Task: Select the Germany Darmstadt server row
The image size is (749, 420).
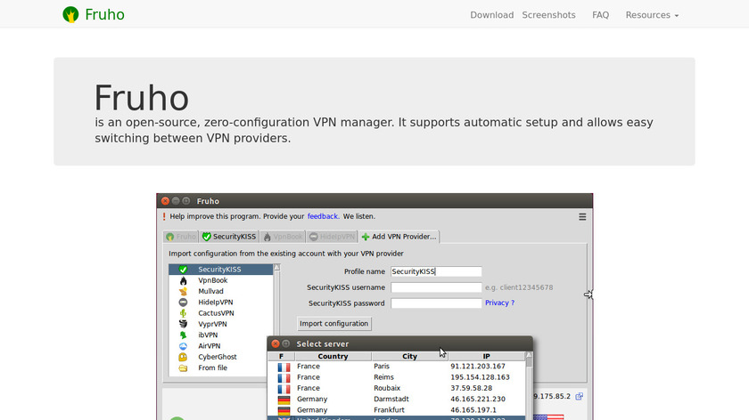Action: point(397,400)
